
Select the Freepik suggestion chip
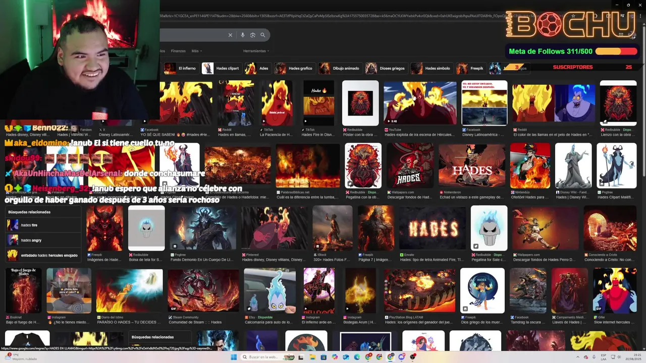[470, 68]
